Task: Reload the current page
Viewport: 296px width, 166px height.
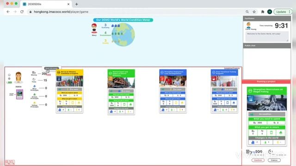Action: 22,12
